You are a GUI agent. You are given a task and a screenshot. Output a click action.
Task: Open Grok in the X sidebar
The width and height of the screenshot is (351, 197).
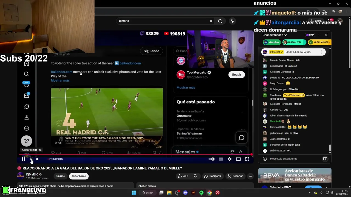pyautogui.click(x=27, y=106)
